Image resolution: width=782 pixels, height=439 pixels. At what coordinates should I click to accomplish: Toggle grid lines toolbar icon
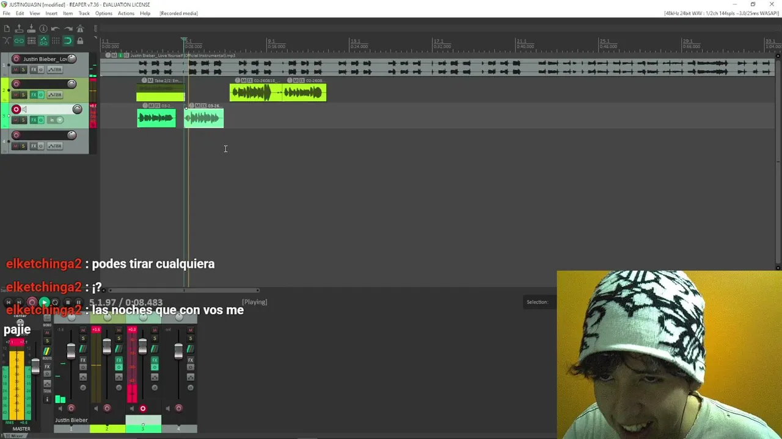coord(56,41)
